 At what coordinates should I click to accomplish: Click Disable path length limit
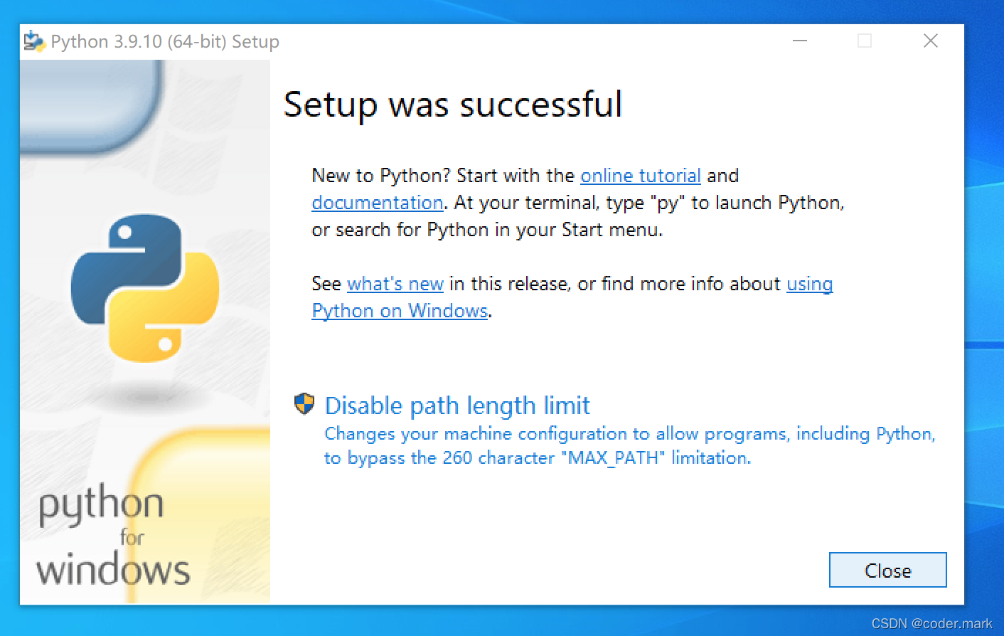click(457, 406)
